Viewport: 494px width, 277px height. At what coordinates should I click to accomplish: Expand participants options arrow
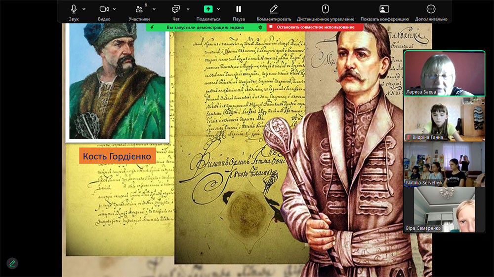(x=154, y=9)
